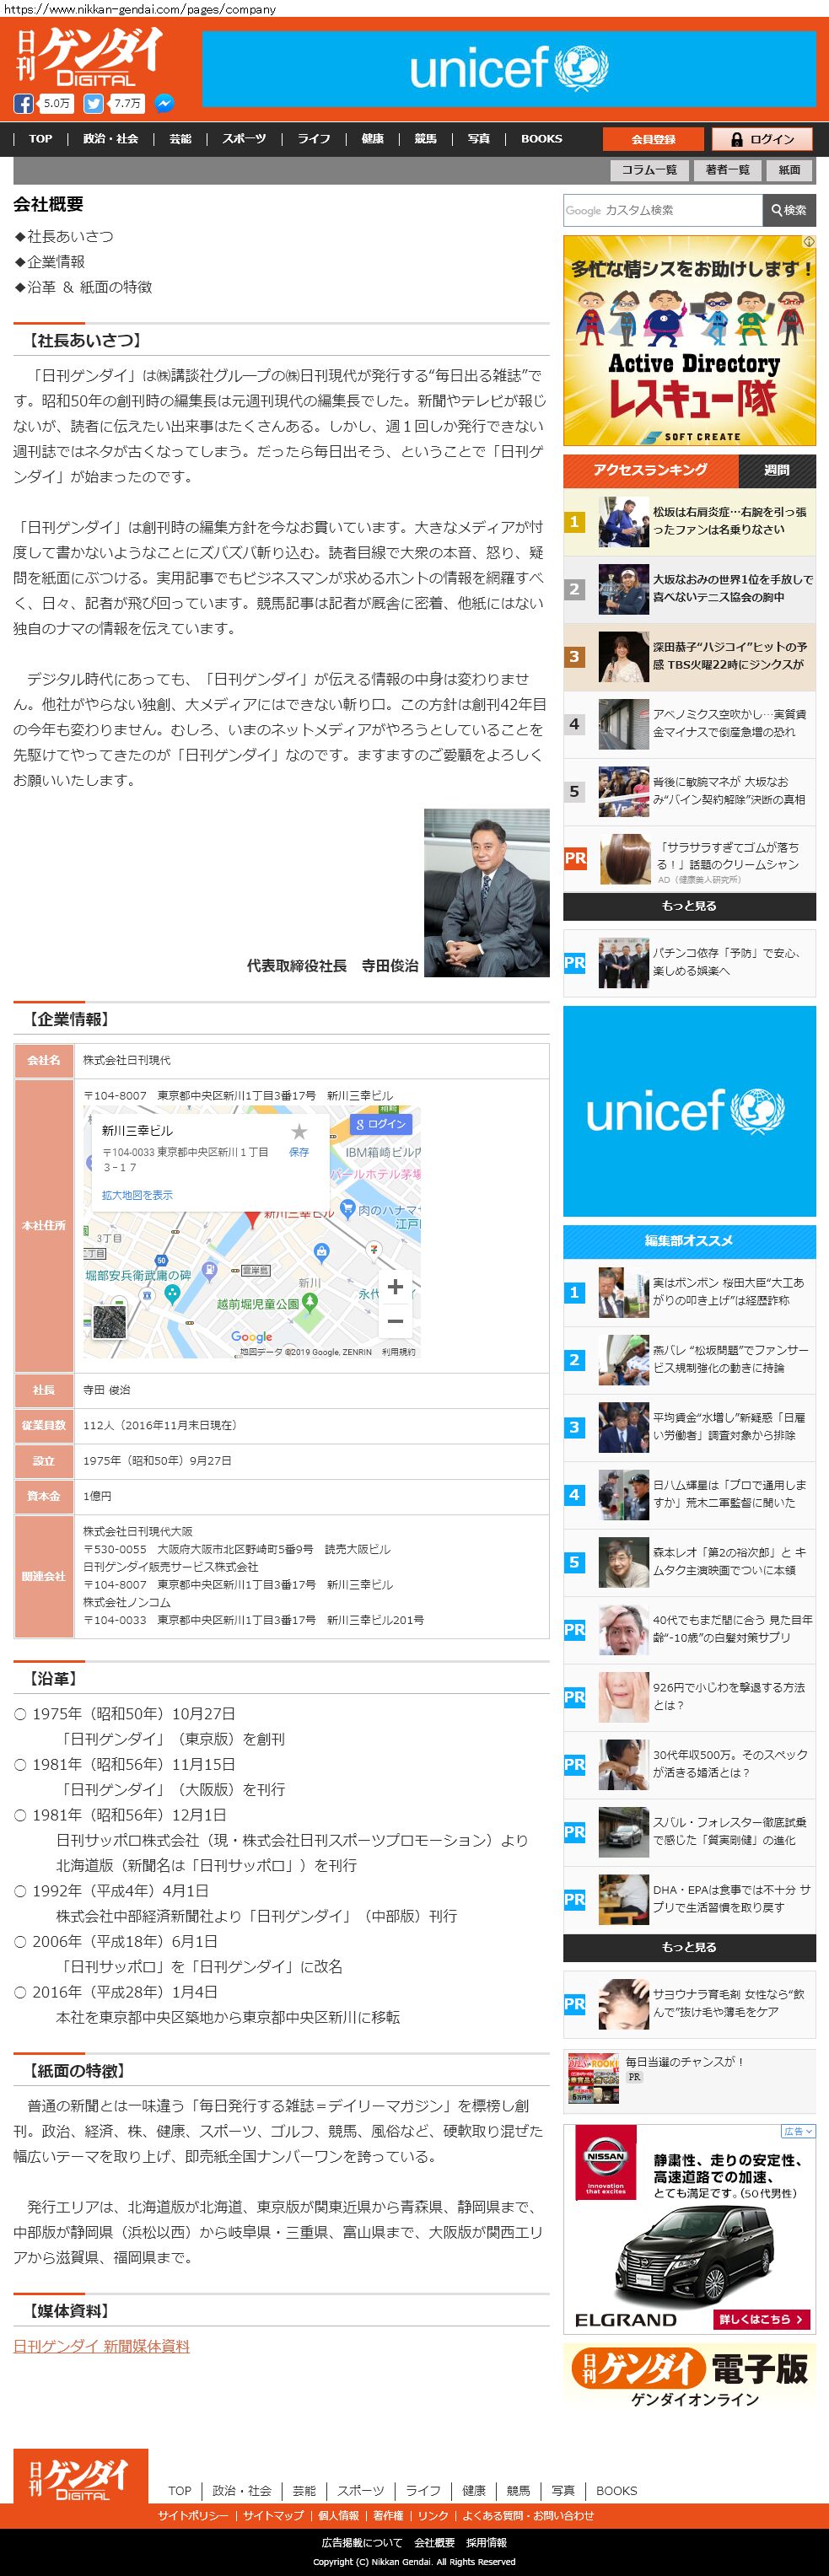Open the 著者一覧 tab
The image size is (829, 2576).
[727, 170]
